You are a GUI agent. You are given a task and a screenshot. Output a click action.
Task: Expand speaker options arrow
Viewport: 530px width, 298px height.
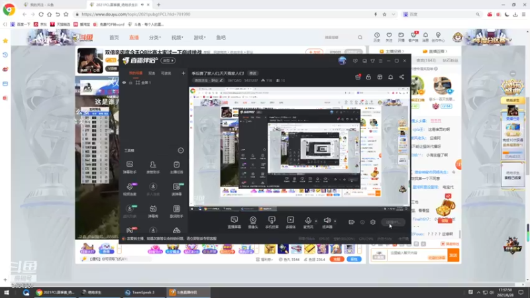tap(335, 221)
